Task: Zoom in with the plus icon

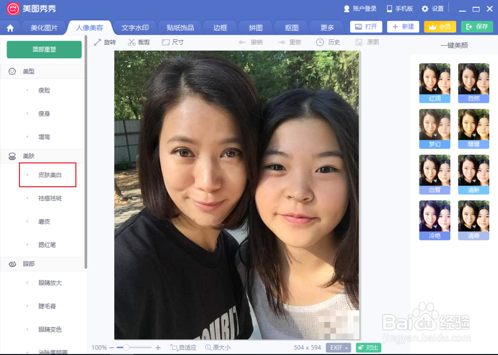Action: tap(158, 348)
